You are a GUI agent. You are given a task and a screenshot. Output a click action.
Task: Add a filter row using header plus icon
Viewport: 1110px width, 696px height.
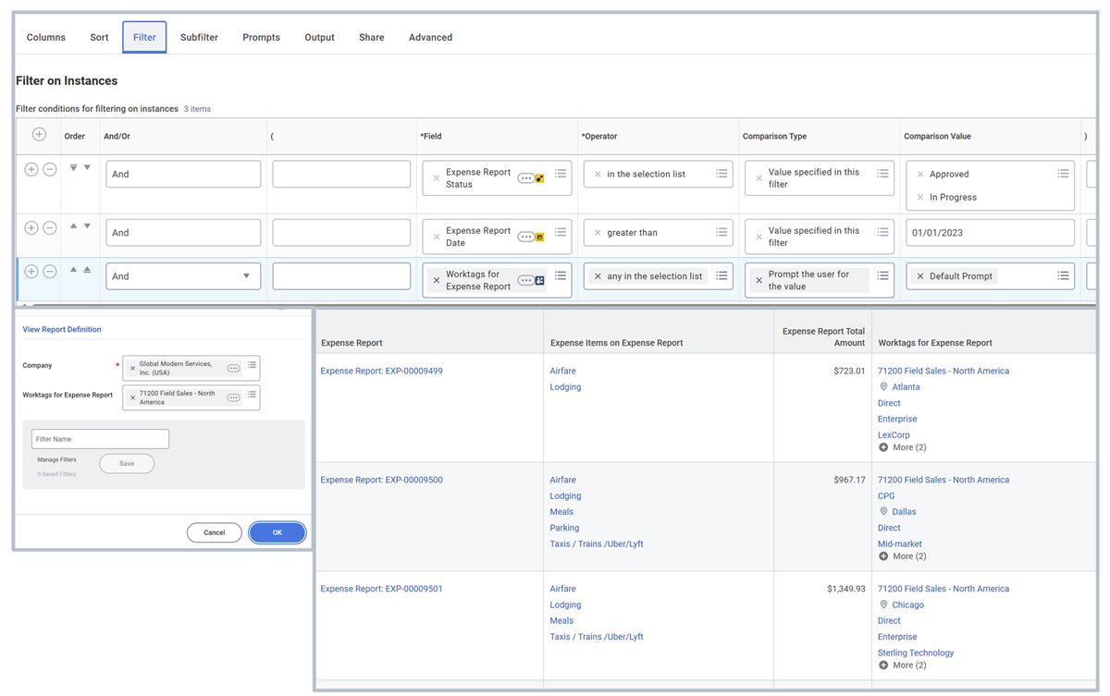(39, 135)
